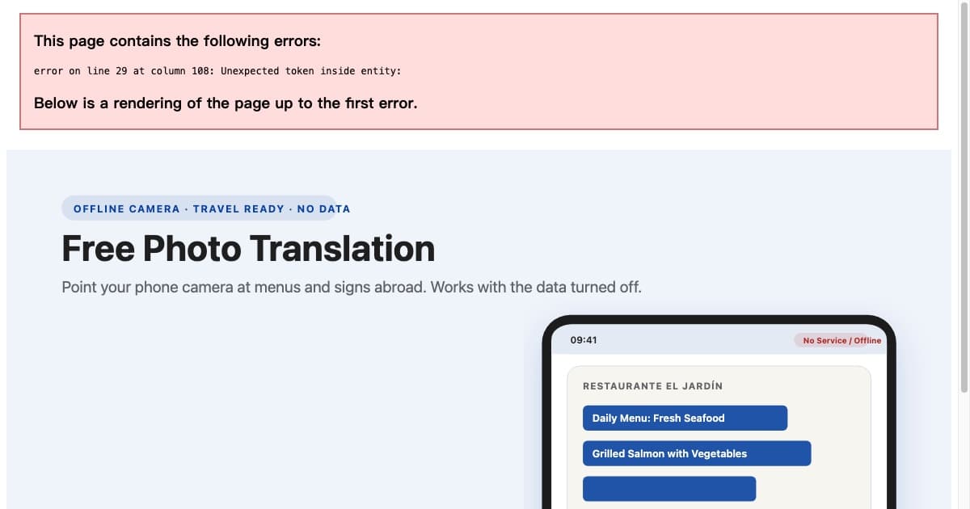970x509 pixels.
Task: Tap the 'Grilled Salmon with Vegetables' translation
Action: click(x=697, y=453)
